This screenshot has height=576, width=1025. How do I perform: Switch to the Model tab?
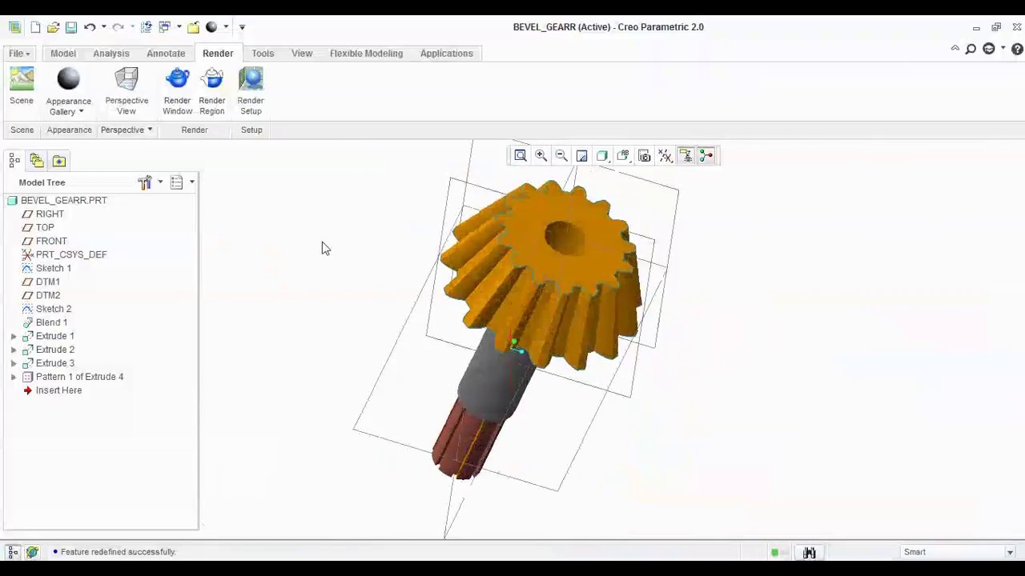[63, 54]
